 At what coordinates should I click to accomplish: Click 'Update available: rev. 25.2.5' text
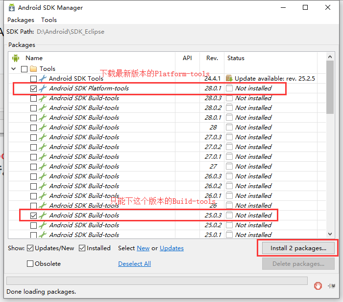(x=275, y=79)
